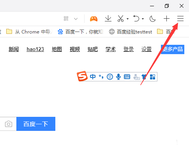Open the 地图 link
Image resolution: width=189 pixels, height=155 pixels.
57,49
